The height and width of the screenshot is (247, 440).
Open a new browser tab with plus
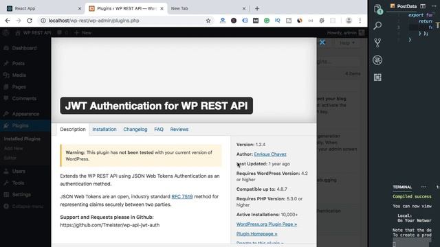pos(257,8)
